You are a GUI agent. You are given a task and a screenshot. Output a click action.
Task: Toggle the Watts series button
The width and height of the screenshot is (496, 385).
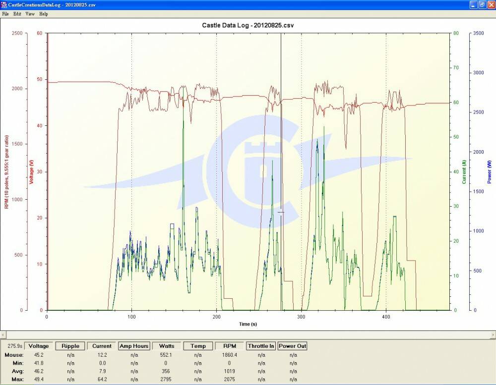coord(166,346)
